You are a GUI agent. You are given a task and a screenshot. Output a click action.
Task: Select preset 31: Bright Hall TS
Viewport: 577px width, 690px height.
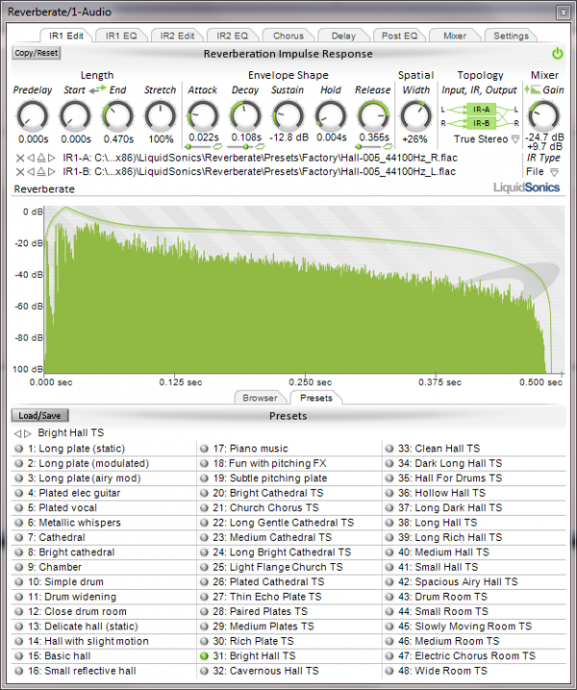click(x=289, y=656)
